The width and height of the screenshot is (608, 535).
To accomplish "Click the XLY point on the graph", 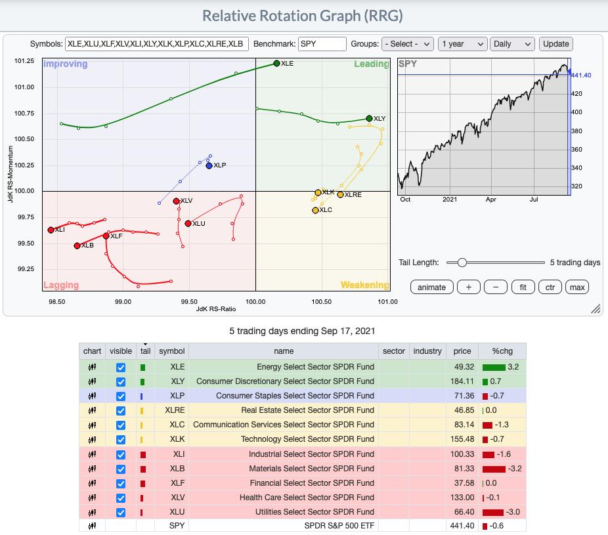I will (369, 118).
